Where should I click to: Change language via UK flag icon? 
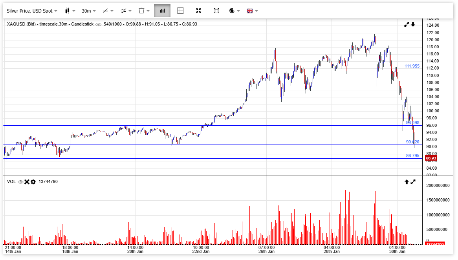click(x=252, y=11)
